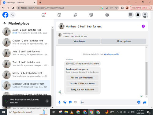This screenshot has width=153, height=115.
Task: Click the conversation list scrollbar
Action: click(x=52, y=47)
